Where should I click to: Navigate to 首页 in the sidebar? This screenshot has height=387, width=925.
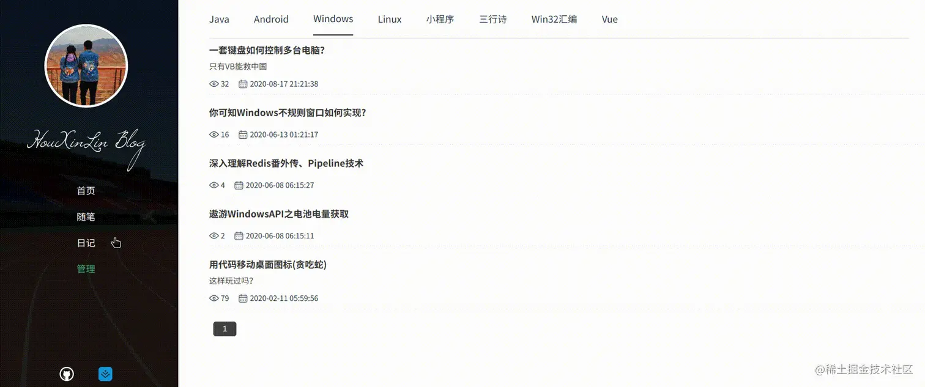click(86, 190)
